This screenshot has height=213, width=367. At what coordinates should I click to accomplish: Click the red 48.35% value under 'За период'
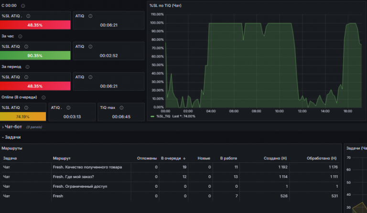(x=35, y=86)
